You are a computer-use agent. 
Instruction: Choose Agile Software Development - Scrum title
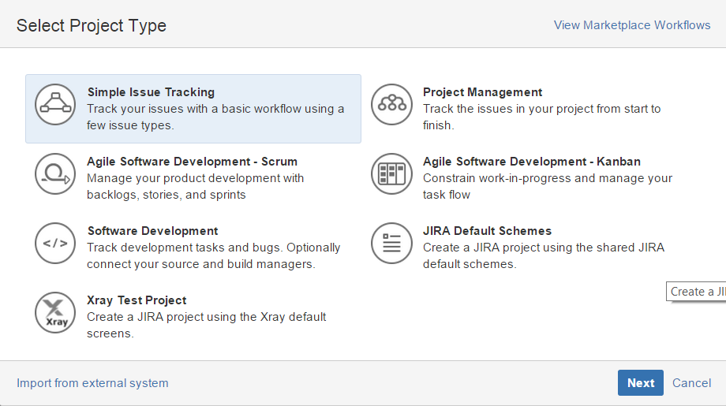[192, 162]
